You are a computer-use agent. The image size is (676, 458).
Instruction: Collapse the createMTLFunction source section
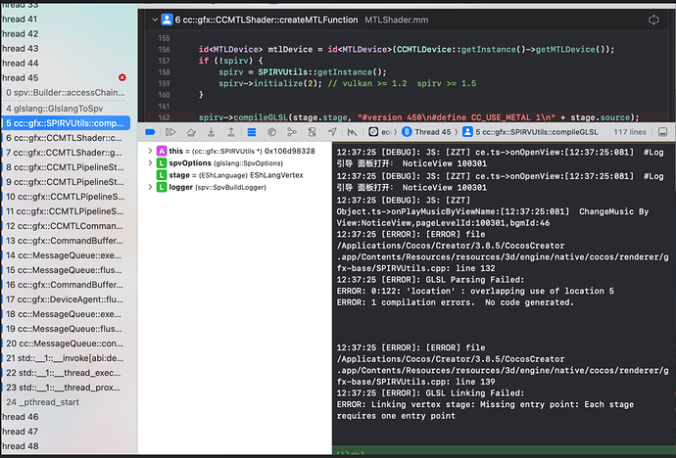(x=155, y=20)
